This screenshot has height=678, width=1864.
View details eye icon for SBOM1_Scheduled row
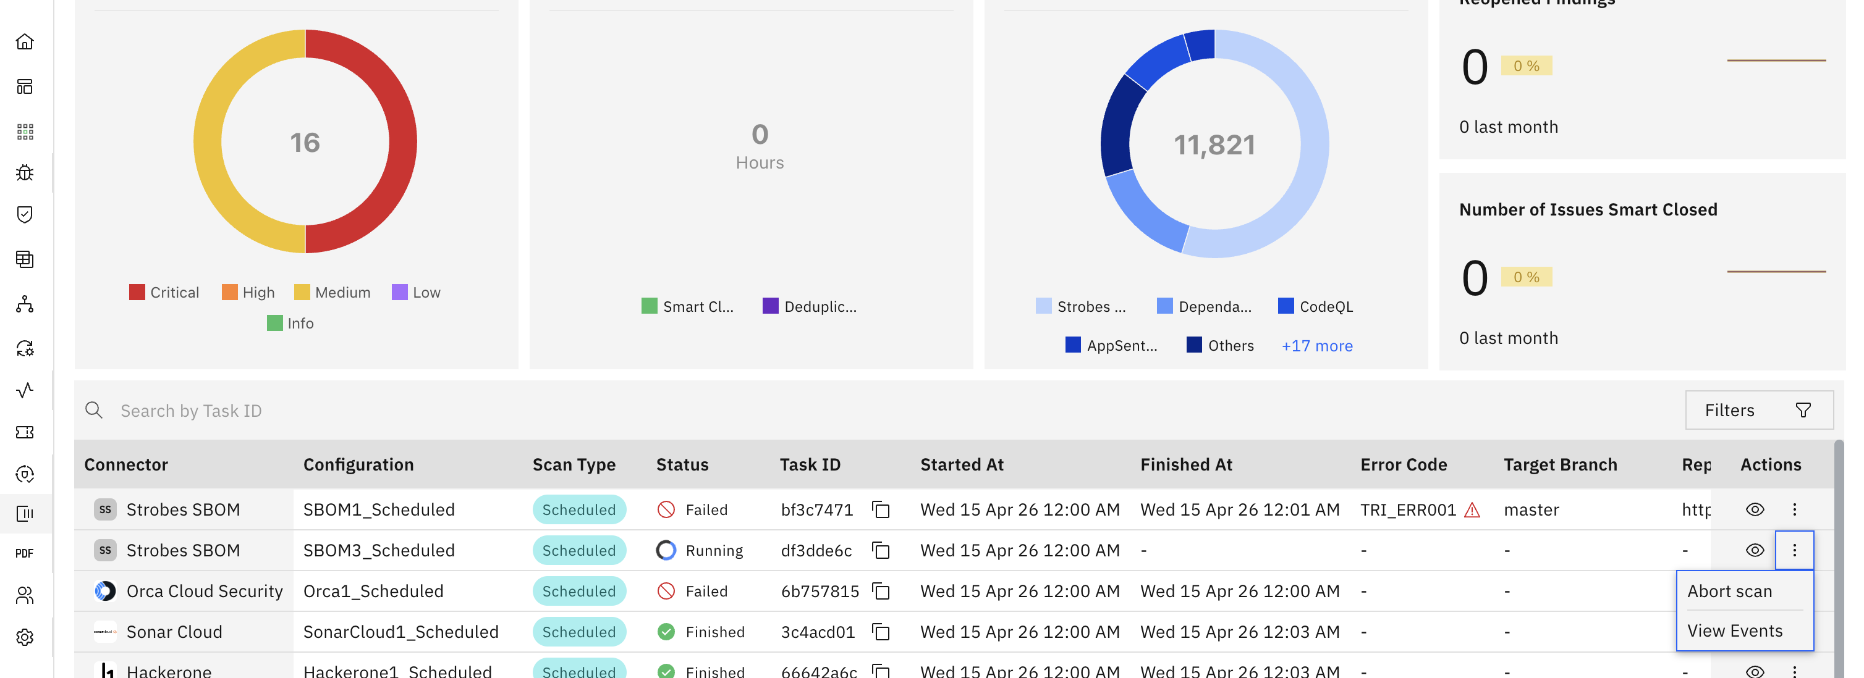(1754, 509)
